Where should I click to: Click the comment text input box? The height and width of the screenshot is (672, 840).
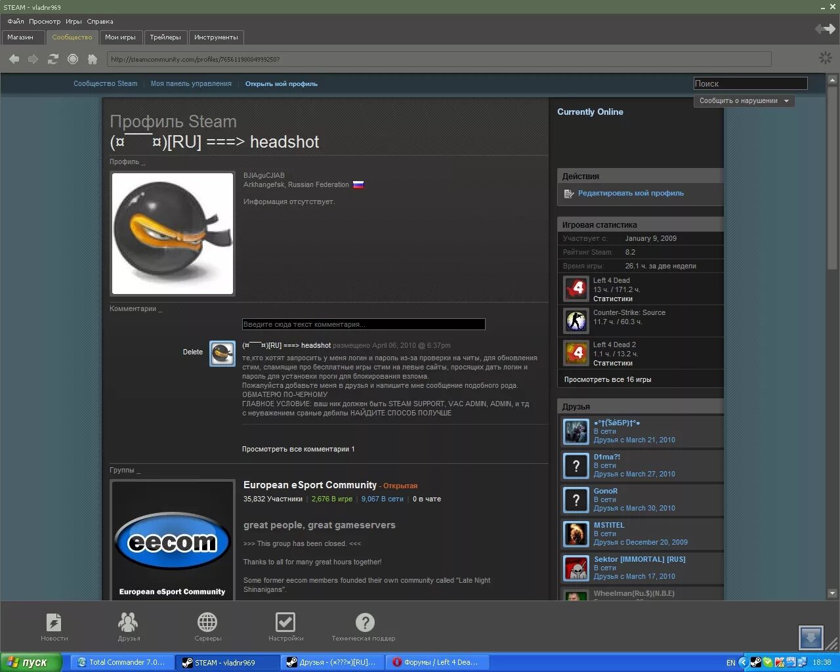pos(364,324)
